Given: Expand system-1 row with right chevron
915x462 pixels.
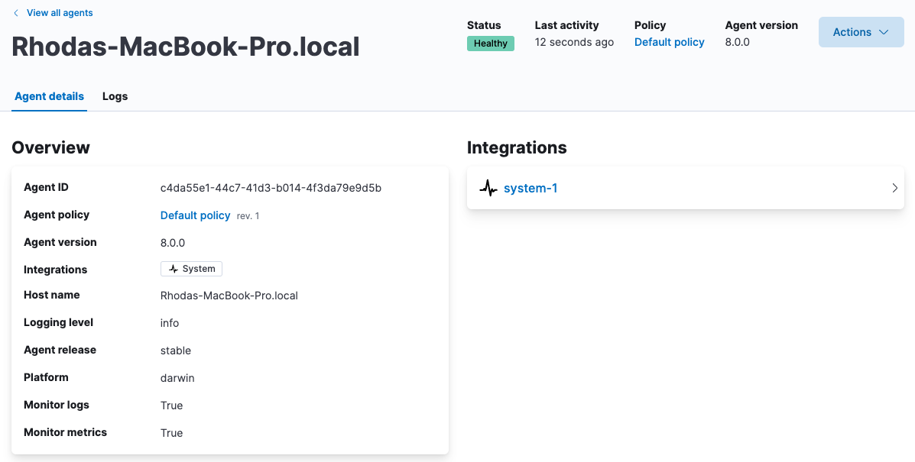Looking at the screenshot, I should pos(894,188).
